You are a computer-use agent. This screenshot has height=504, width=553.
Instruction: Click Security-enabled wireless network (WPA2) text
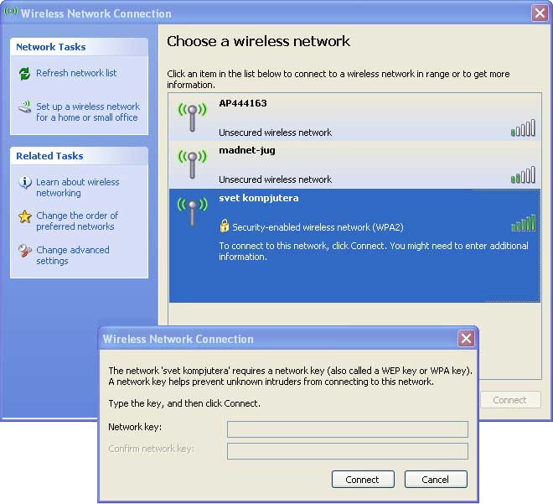318,227
